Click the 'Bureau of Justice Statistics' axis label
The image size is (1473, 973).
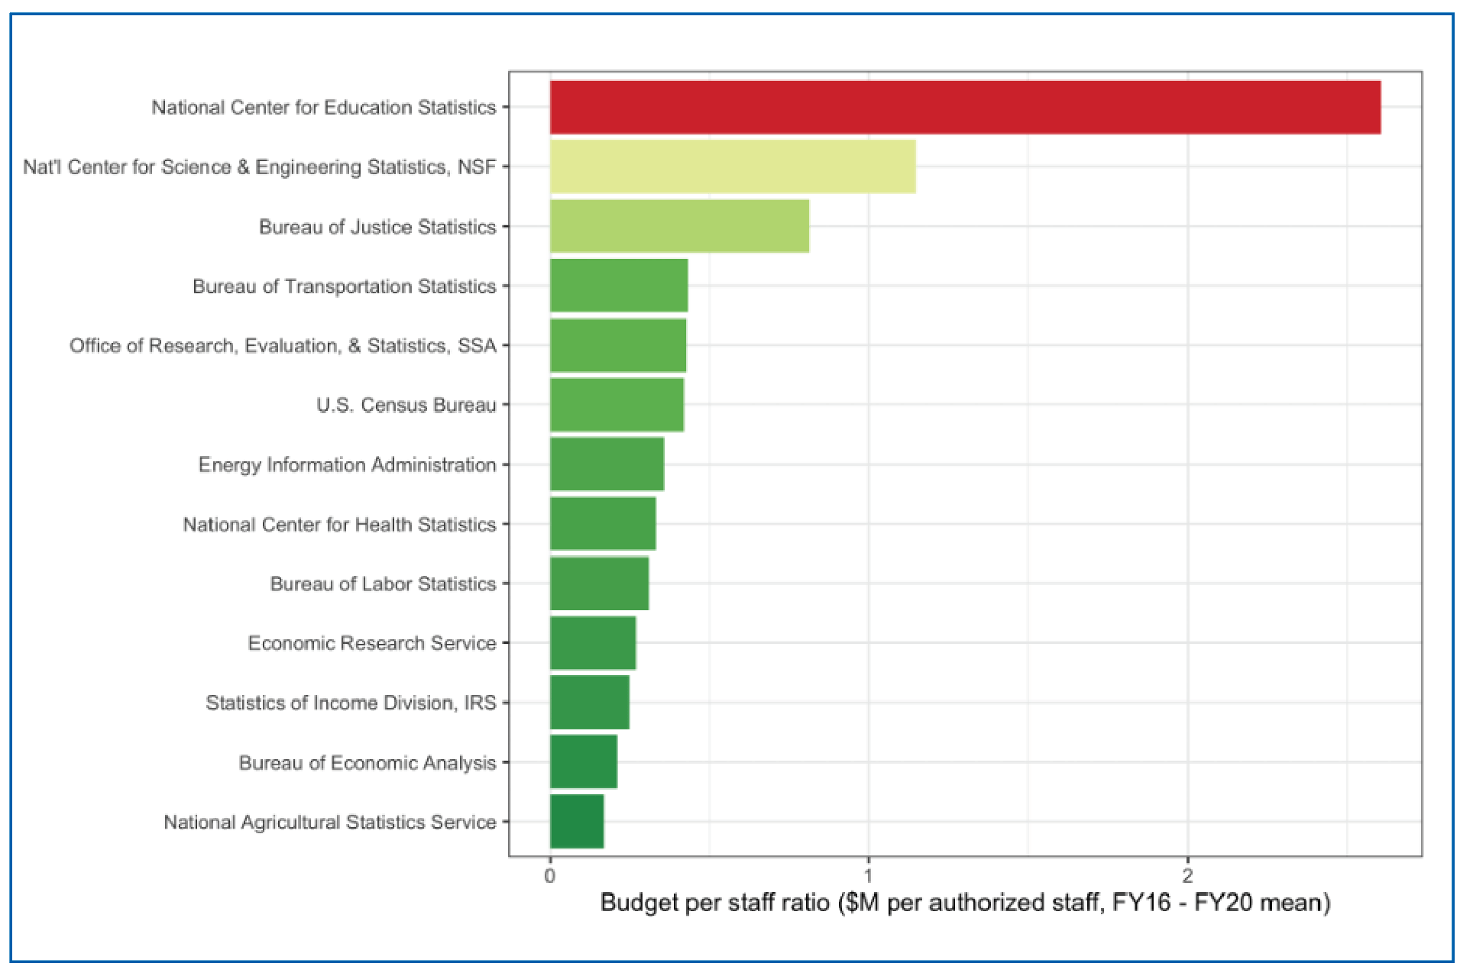click(377, 227)
